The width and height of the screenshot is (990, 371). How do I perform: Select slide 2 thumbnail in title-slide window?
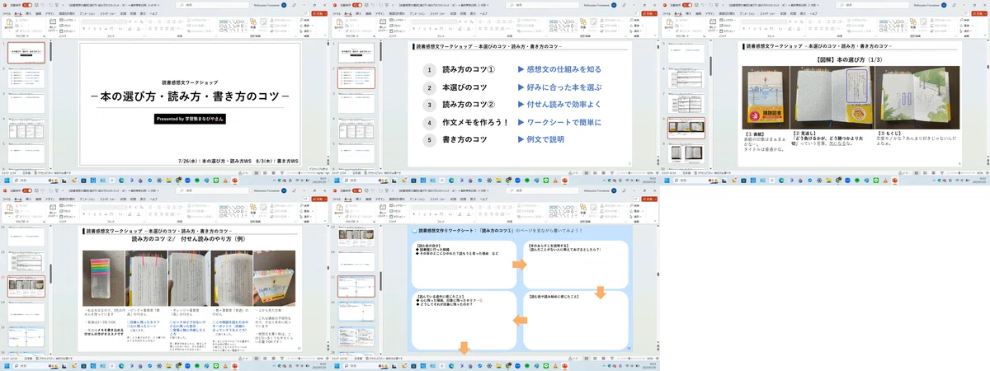click(x=26, y=77)
